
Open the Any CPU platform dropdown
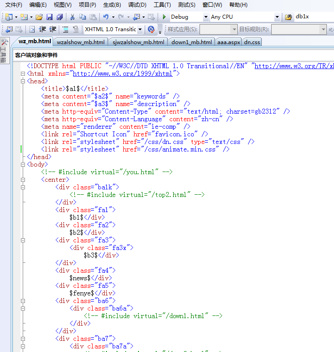(277, 17)
